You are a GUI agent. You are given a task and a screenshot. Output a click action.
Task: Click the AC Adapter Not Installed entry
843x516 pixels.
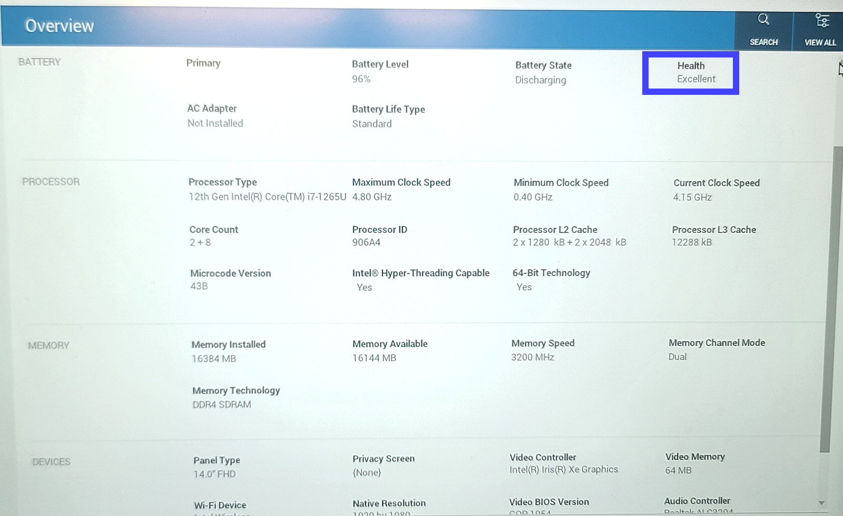215,115
